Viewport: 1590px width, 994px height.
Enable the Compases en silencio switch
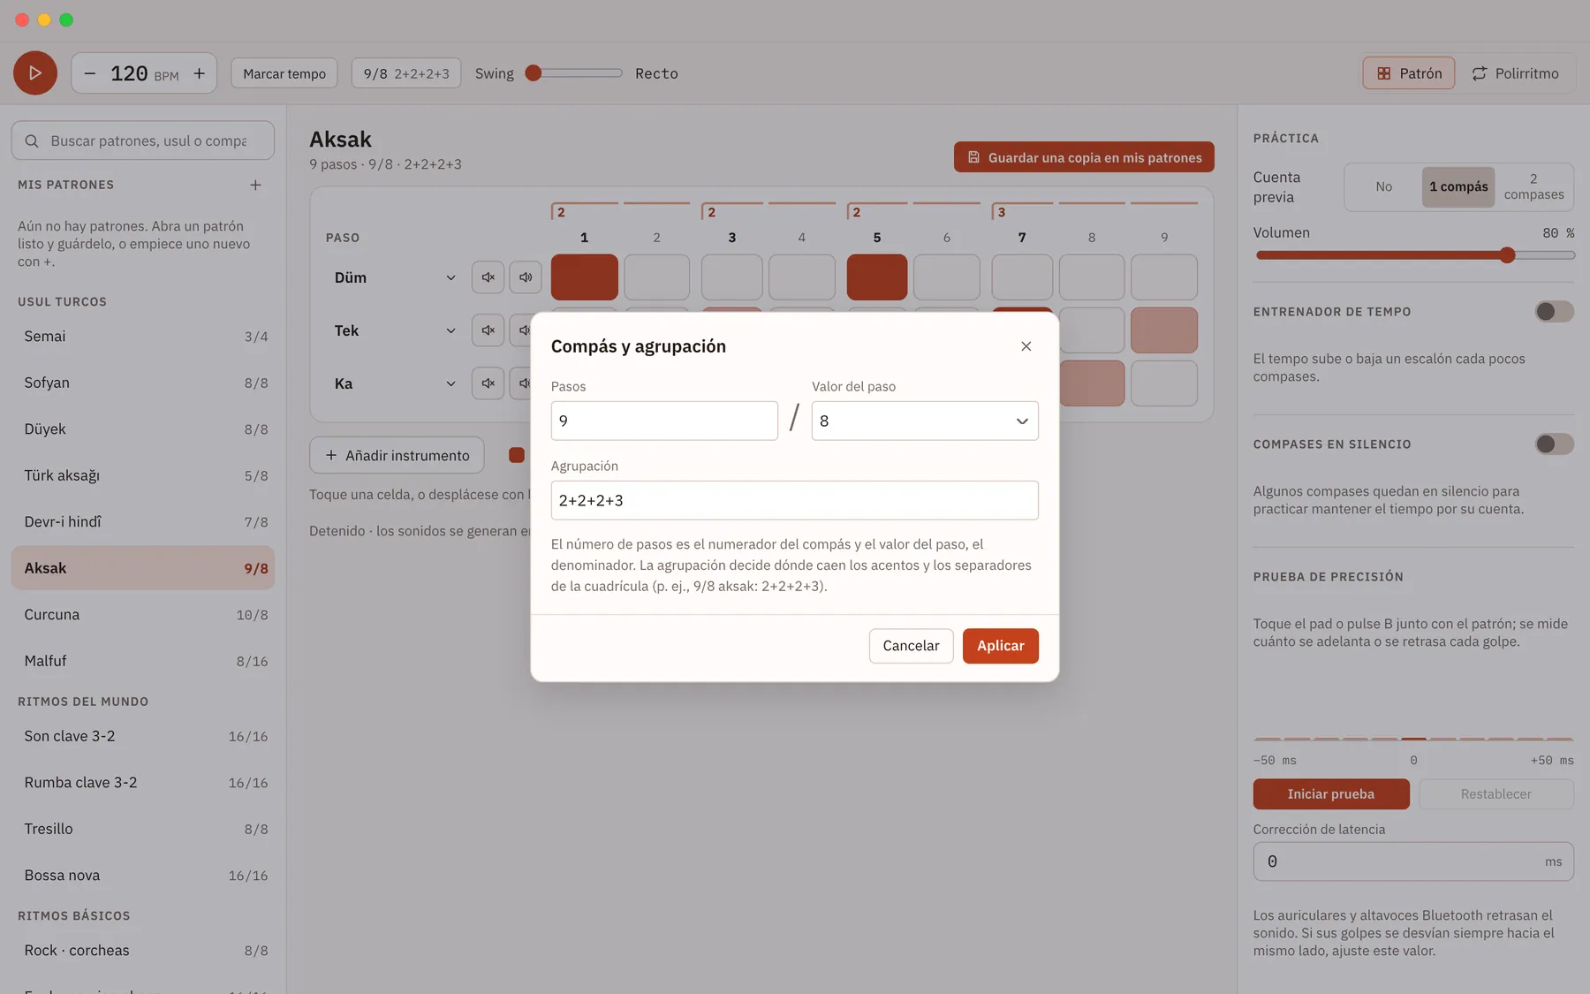[x=1554, y=444]
